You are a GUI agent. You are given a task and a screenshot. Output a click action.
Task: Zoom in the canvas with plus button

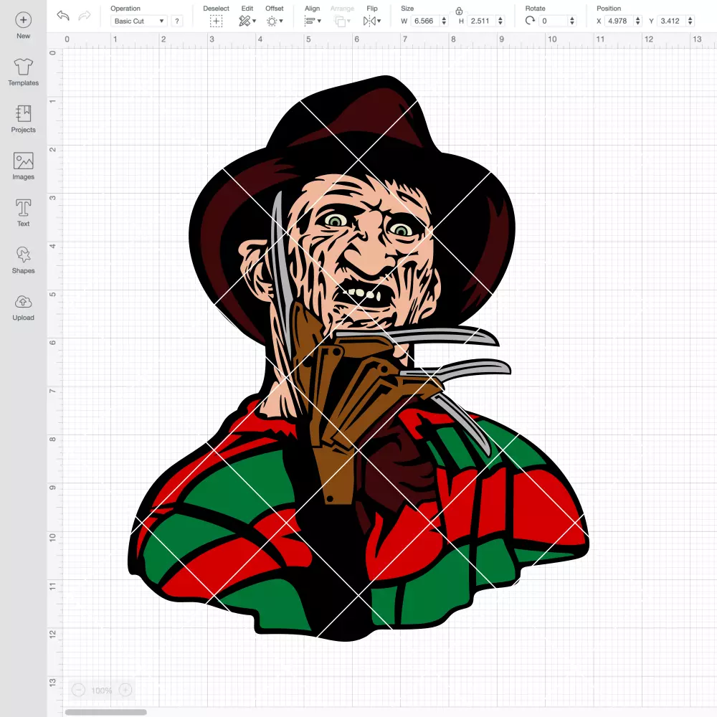[125, 690]
